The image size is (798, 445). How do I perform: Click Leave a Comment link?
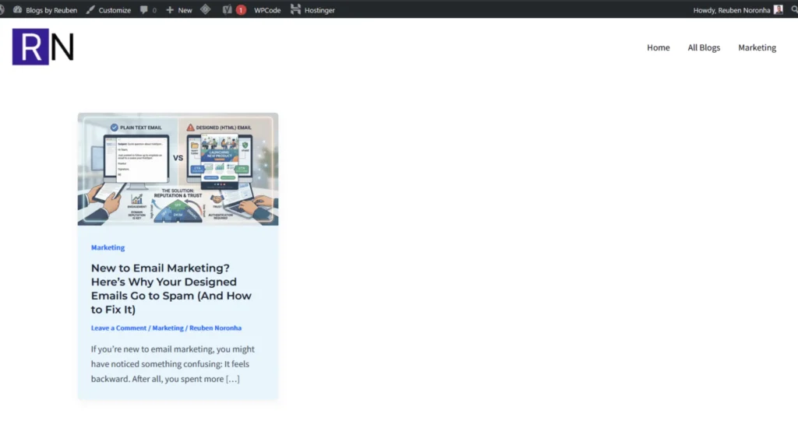[x=118, y=328]
